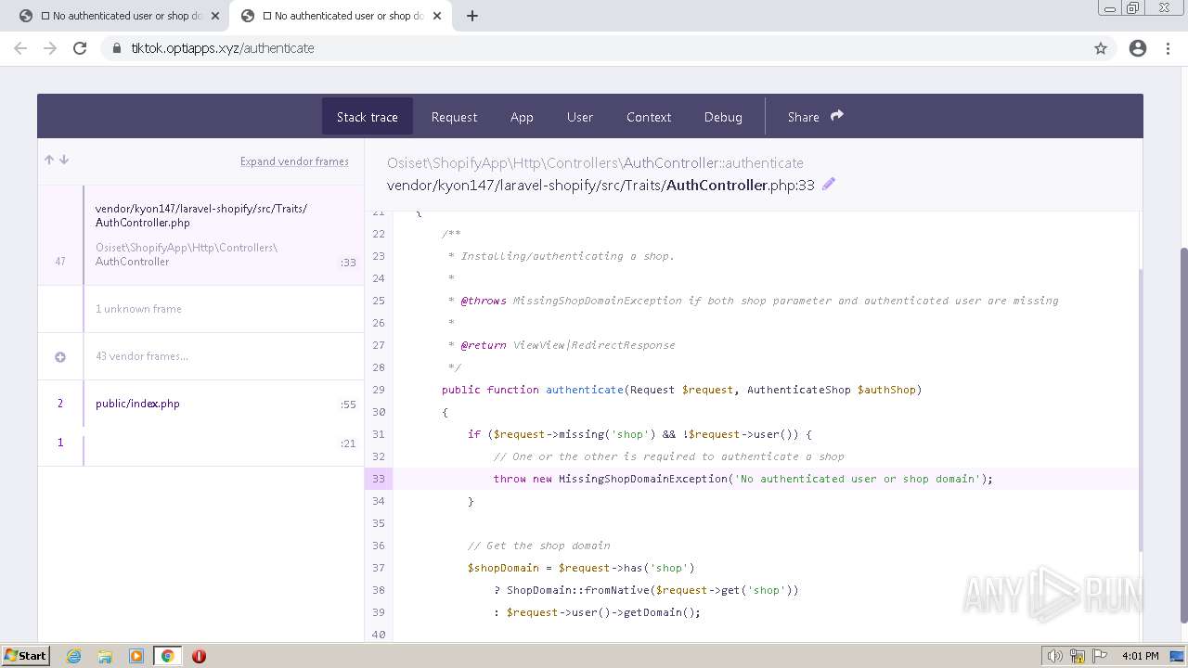The image size is (1188, 668).
Task: Open a new browser tab
Action: (472, 16)
